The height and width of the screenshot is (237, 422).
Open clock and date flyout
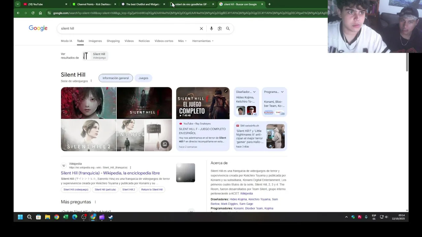[x=398, y=217]
